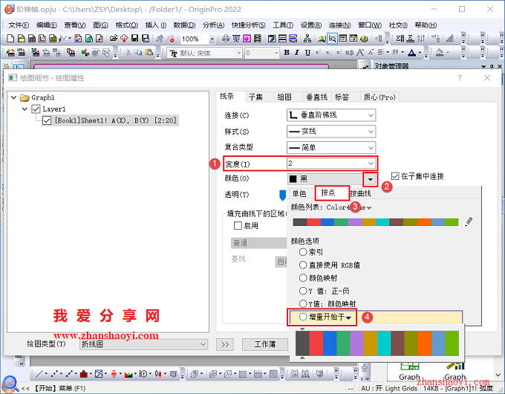The height and width of the screenshot is (394, 505).
Task: Click the New Graph toolbar icon
Action: pyautogui.click(x=42, y=39)
